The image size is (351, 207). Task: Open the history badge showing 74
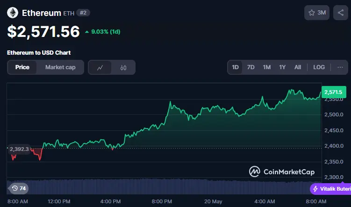[x=19, y=188]
